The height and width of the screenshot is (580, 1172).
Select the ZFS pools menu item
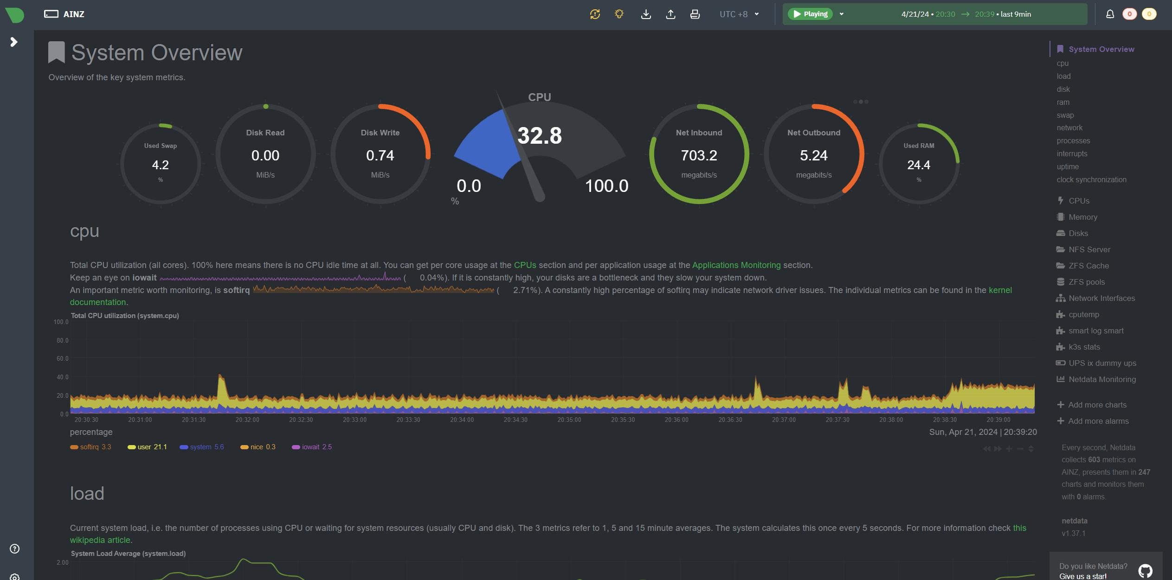coord(1087,282)
